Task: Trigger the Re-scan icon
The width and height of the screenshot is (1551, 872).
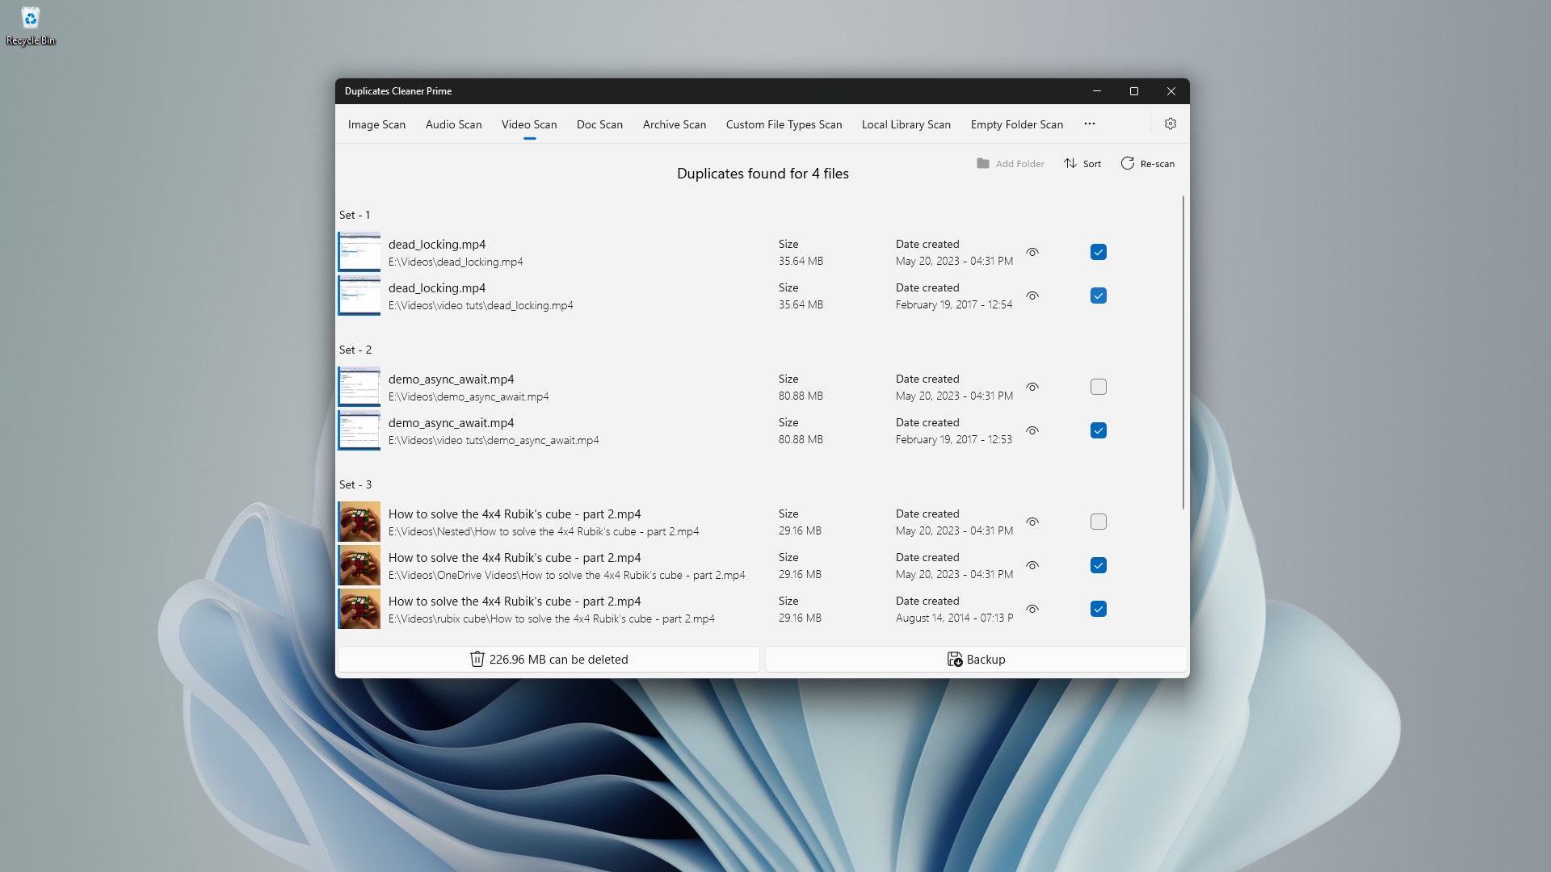Action: 1127,163
